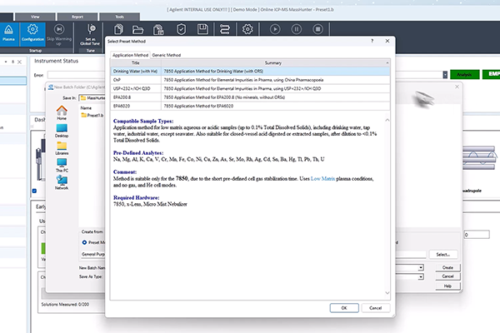Follow the Low Matrix link in the Comment
The image size is (500, 333).
click(322, 179)
